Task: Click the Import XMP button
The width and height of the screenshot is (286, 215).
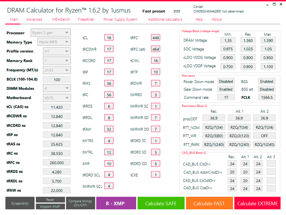Action: click(x=50, y=206)
